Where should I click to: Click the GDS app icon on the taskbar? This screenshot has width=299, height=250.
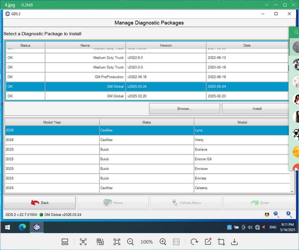point(37,227)
